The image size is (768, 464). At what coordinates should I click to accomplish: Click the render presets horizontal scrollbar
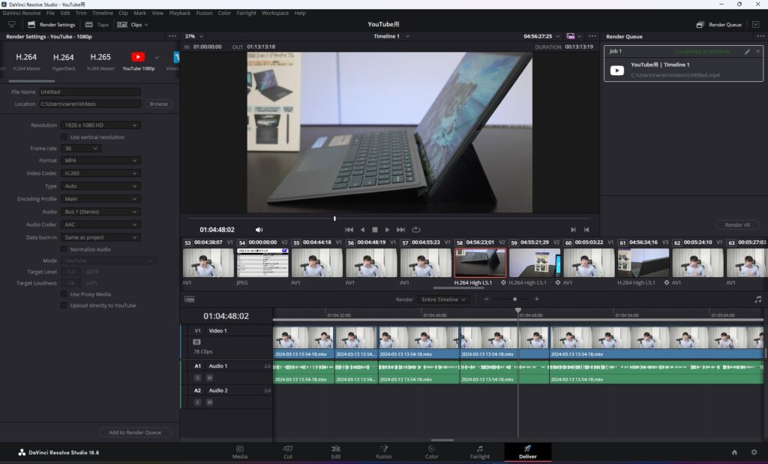click(x=31, y=81)
